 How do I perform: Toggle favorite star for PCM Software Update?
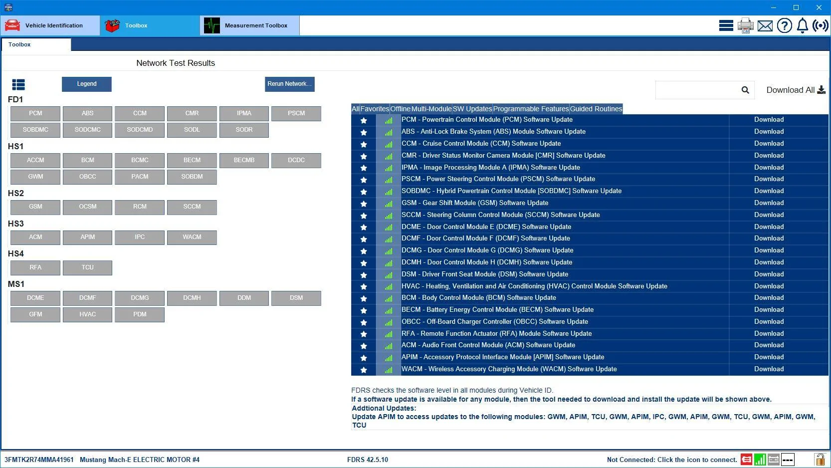click(364, 120)
